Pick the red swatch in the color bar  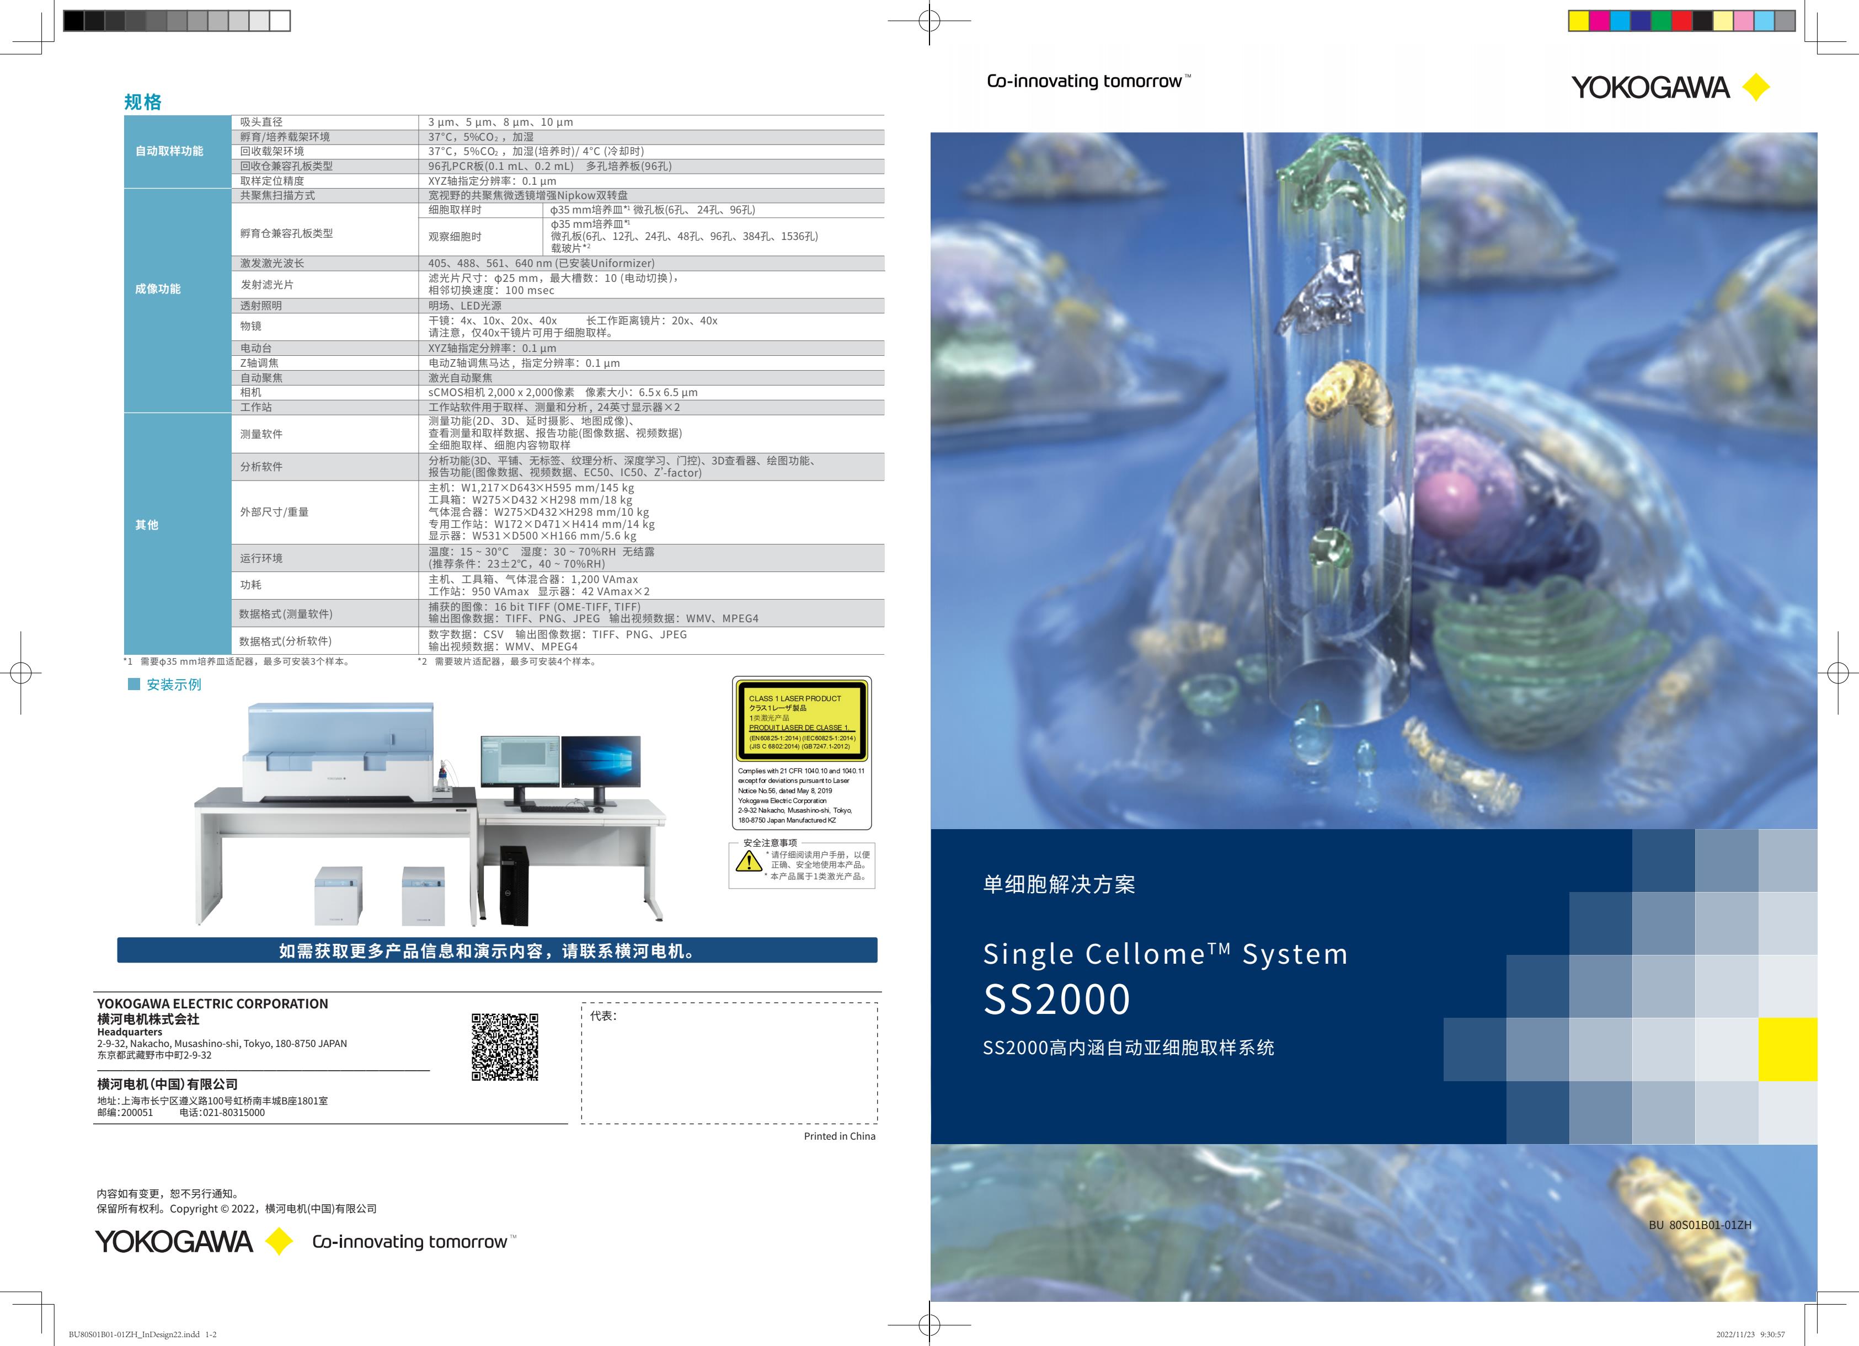1681,20
